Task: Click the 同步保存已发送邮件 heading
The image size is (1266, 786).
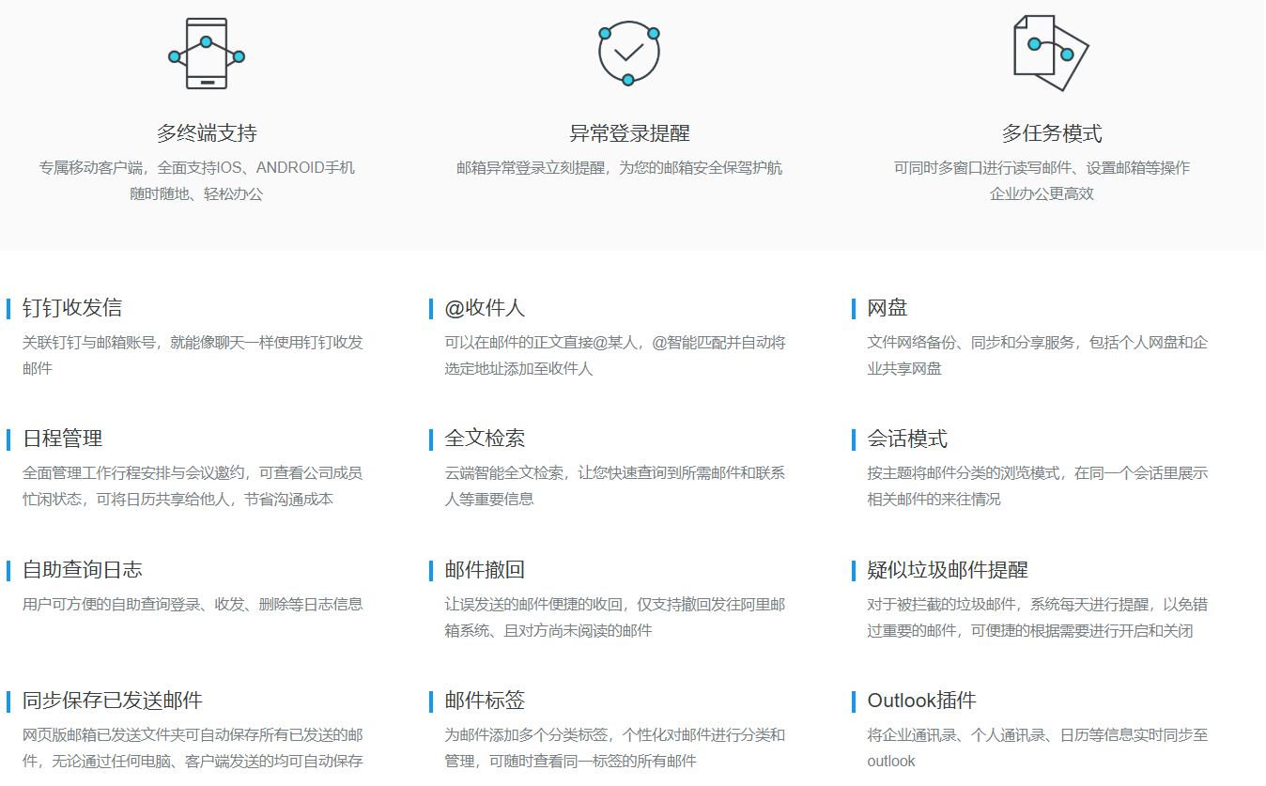Action: [113, 701]
